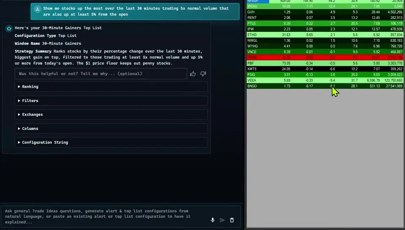The width and height of the screenshot is (405, 230).
Task: Select the WYHG ticker row
Action: pos(325,46)
